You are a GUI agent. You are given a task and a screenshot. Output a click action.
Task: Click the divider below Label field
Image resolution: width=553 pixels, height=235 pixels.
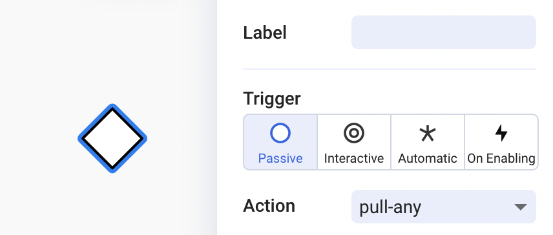(x=390, y=69)
